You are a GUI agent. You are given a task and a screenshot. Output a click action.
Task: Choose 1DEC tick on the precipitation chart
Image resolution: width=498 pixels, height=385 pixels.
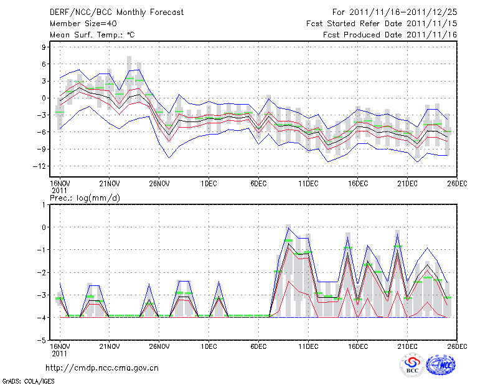(x=209, y=346)
